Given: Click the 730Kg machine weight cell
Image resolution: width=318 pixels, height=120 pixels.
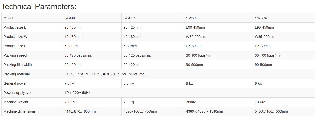Looking at the screenshot, I should click(153, 102).
